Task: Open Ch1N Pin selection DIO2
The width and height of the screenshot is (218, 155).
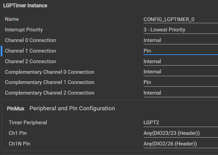Action: [x=181, y=144]
